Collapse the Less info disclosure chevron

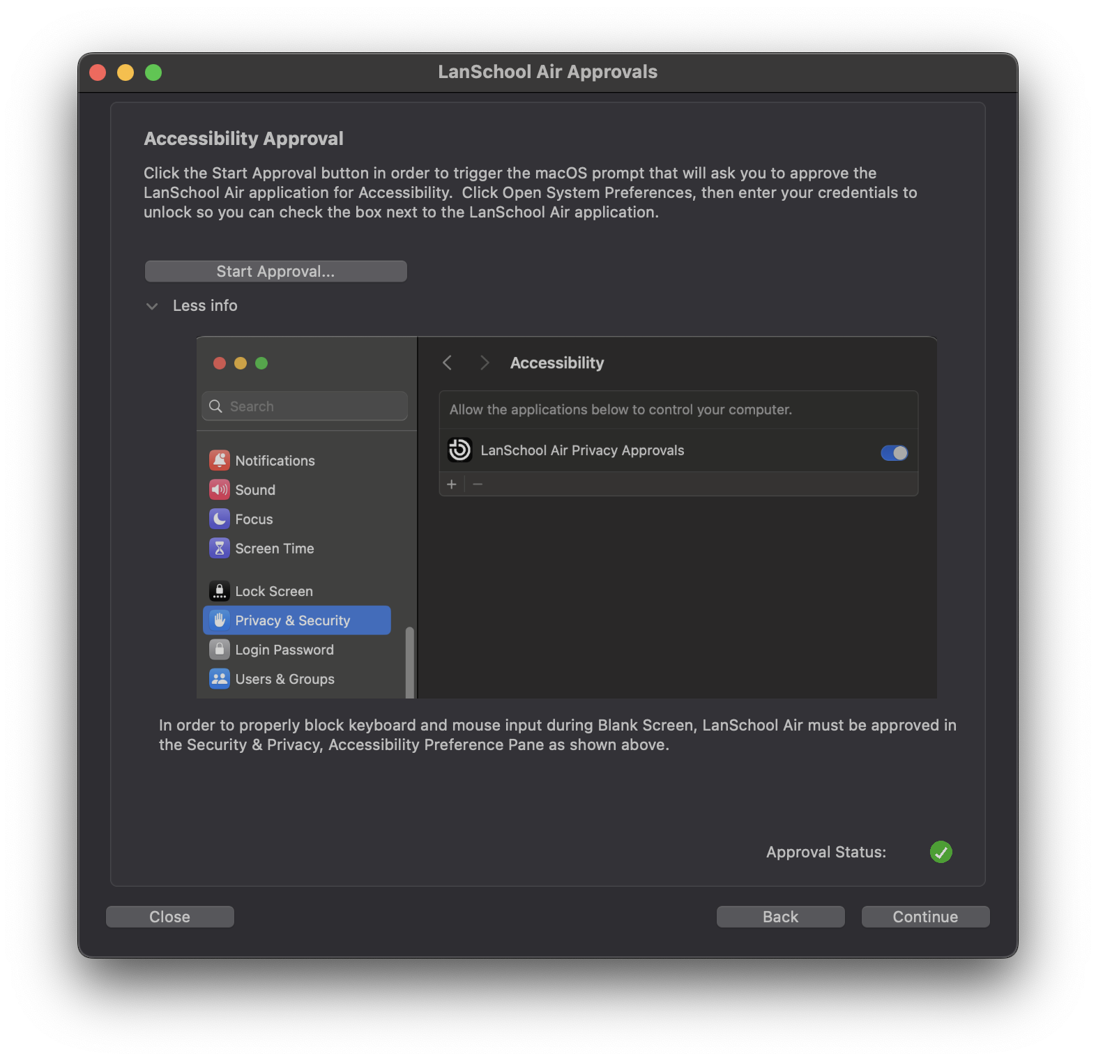click(x=152, y=306)
